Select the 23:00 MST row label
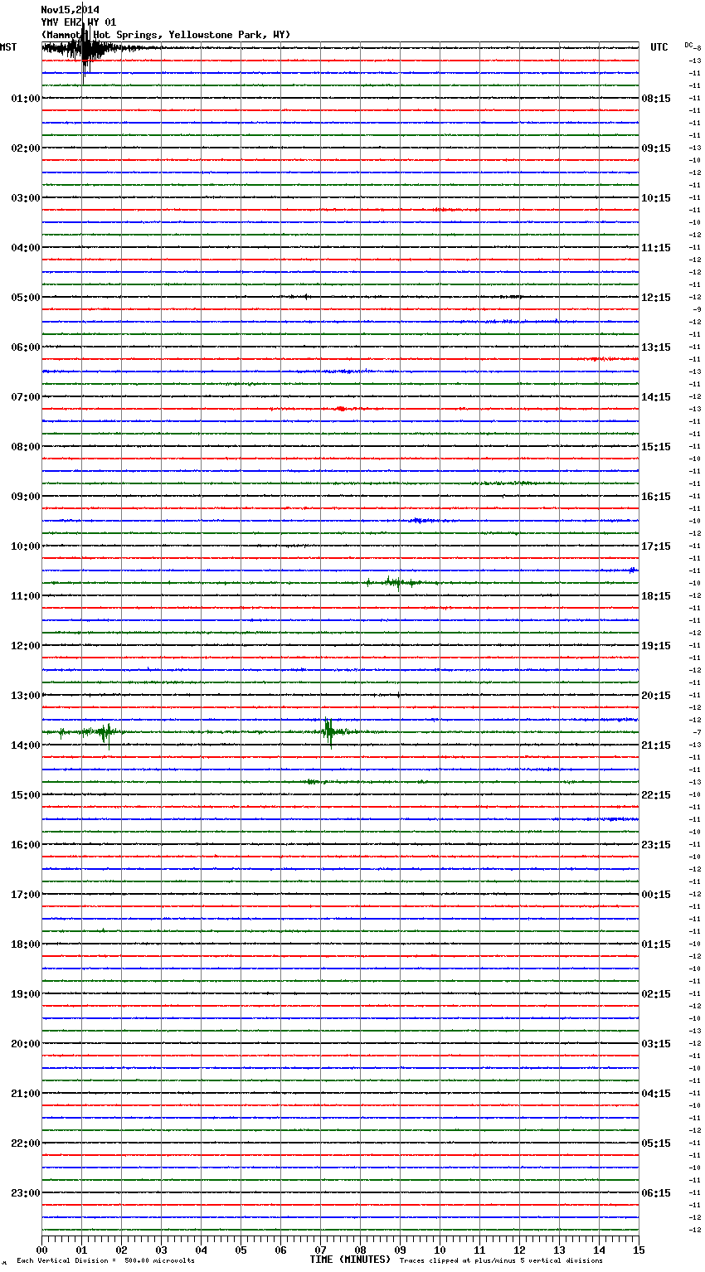This screenshot has width=705, height=1272. [26, 1193]
